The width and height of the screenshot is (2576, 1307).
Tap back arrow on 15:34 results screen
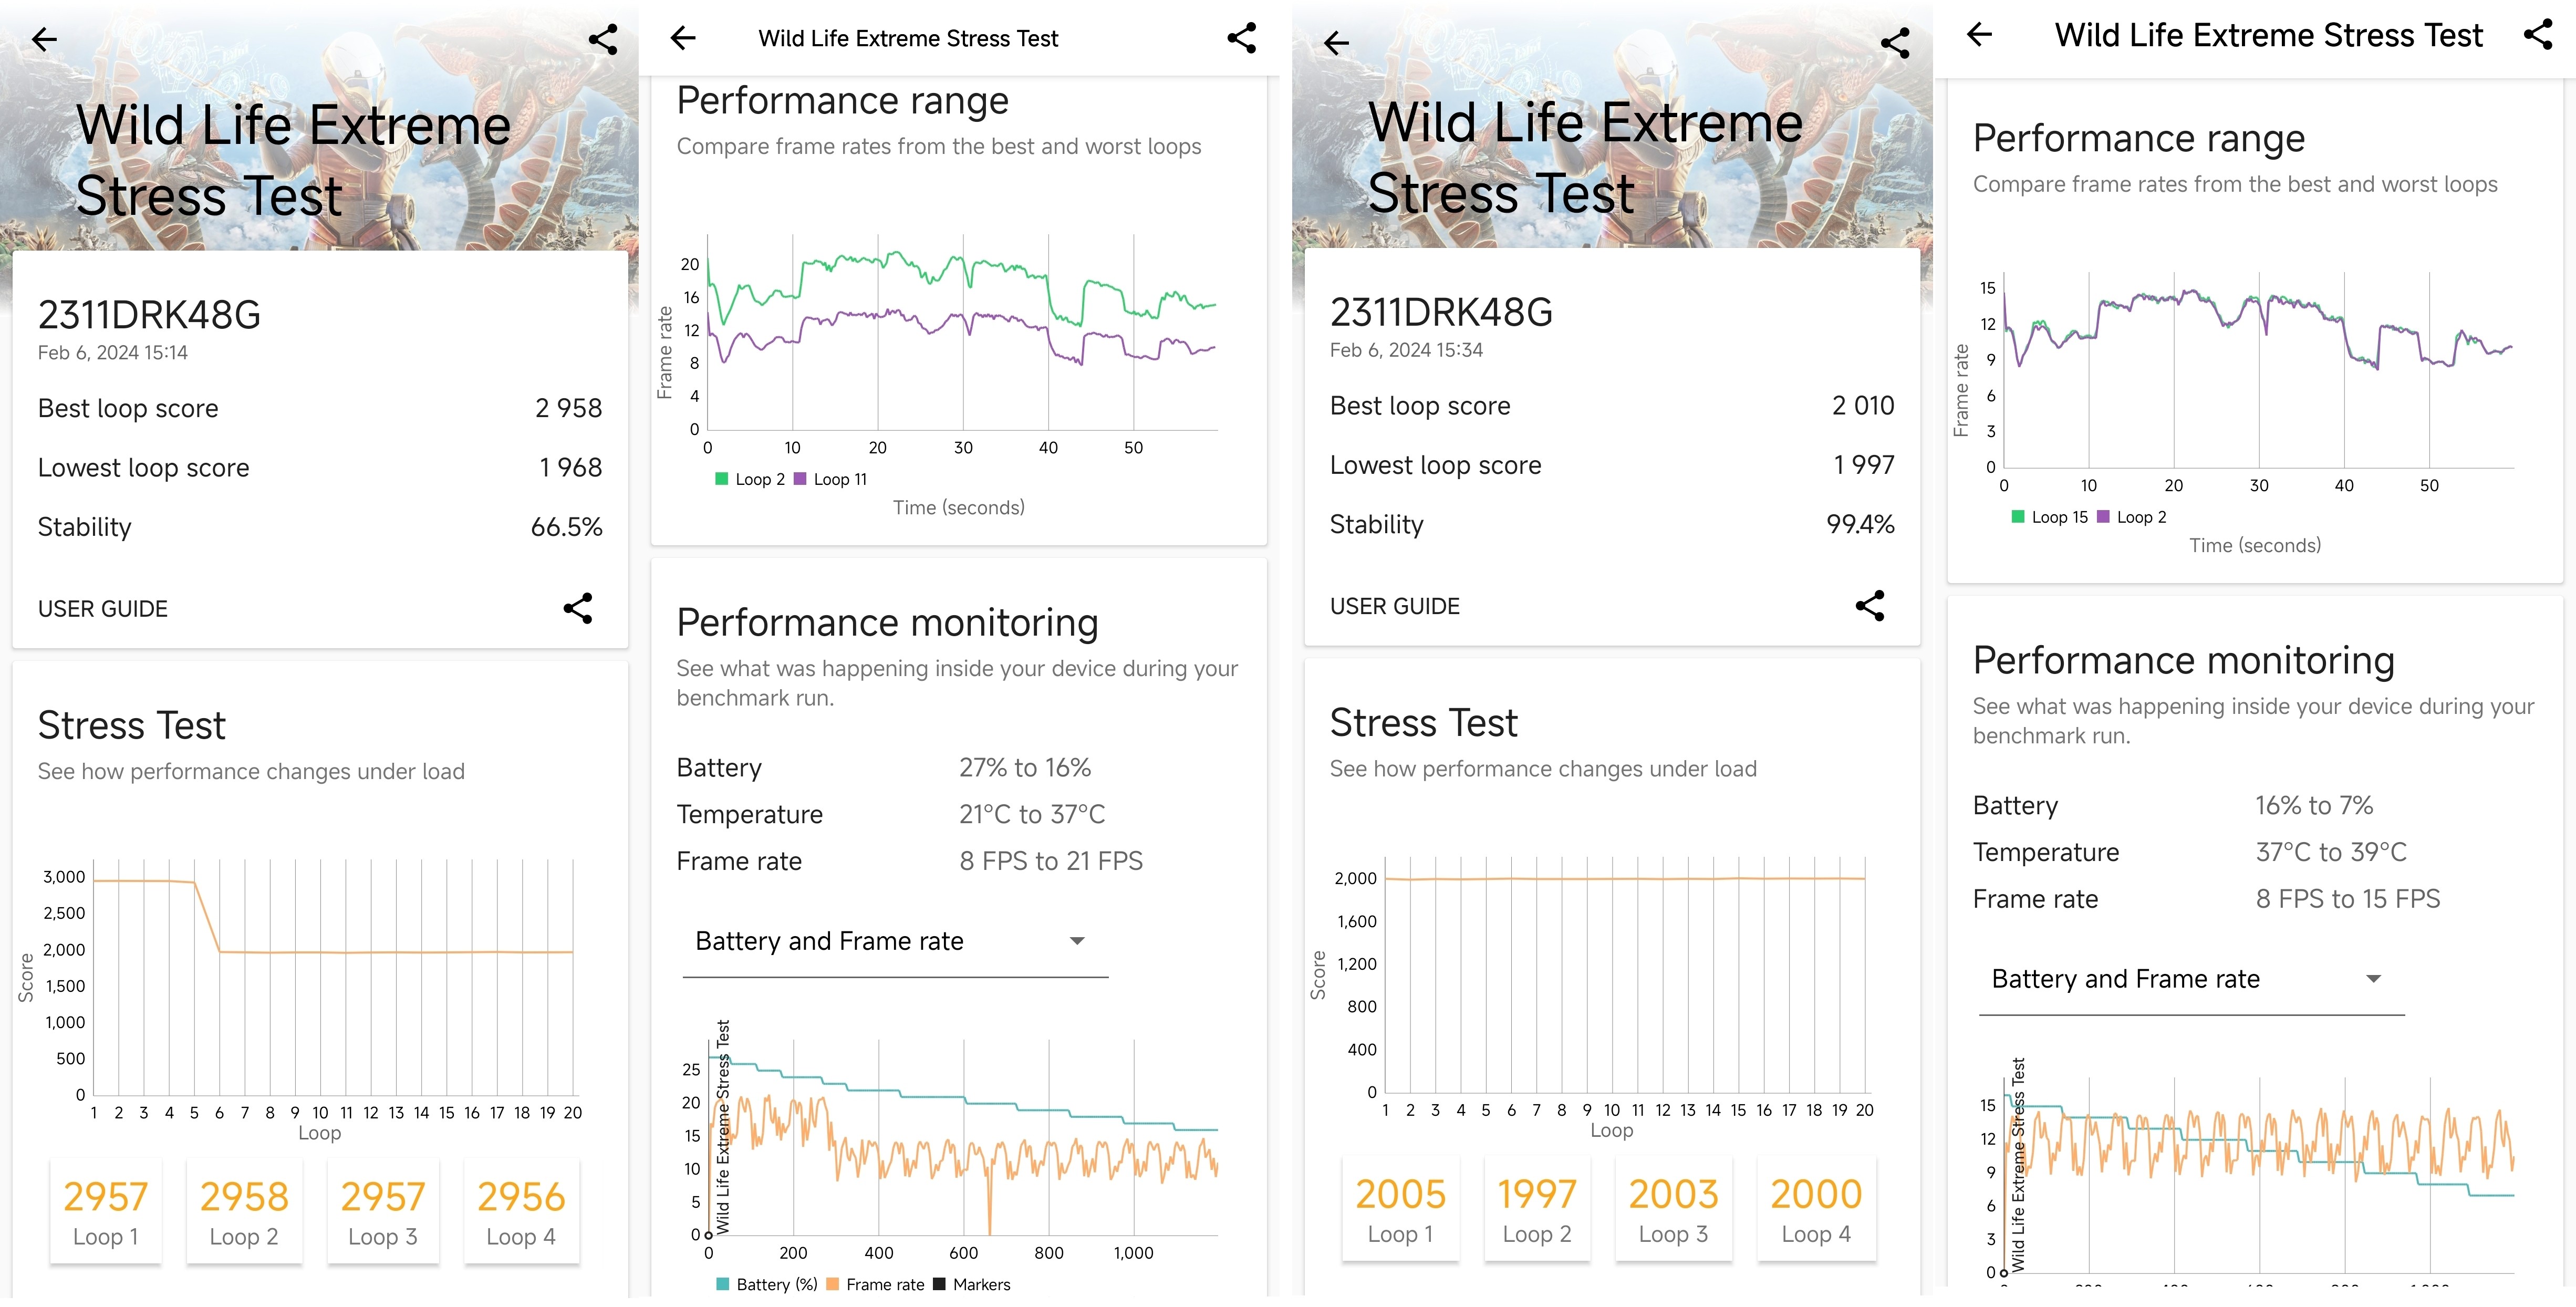point(1336,43)
